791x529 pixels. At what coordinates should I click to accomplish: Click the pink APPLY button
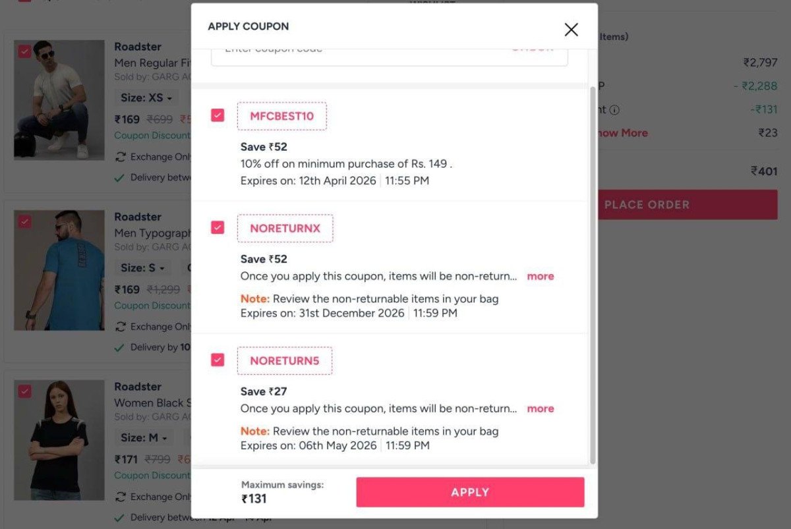[x=470, y=492]
